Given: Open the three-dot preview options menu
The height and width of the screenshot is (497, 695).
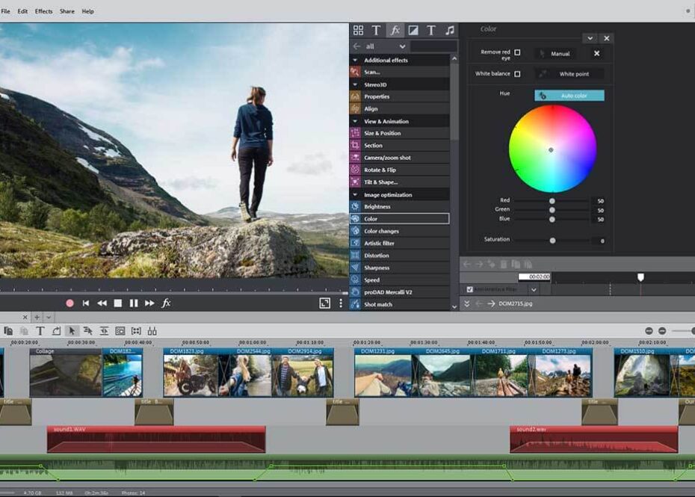Looking at the screenshot, I should [x=341, y=303].
